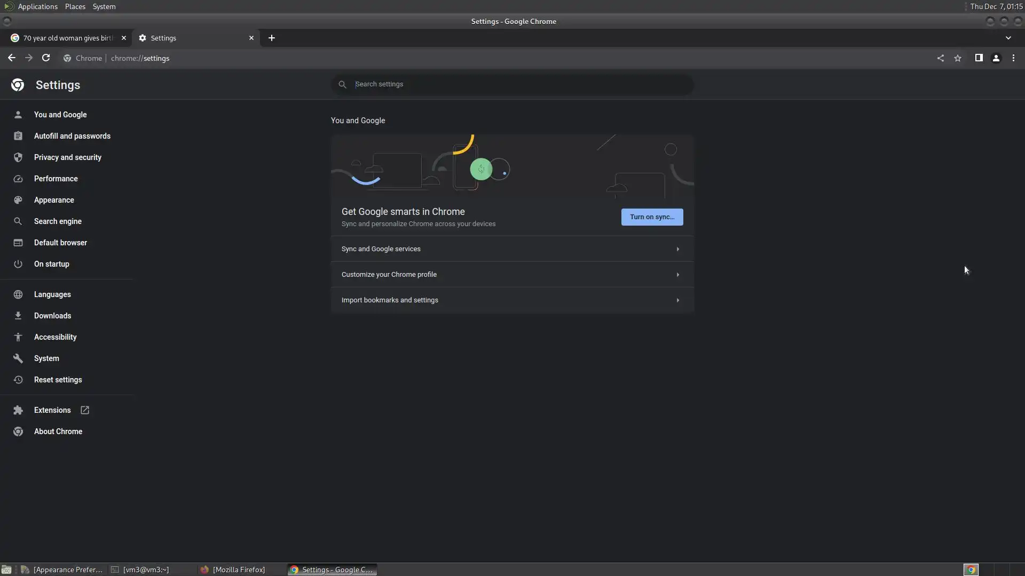1025x576 pixels.
Task: Open Chrome three-dot menu
Action: [x=1013, y=58]
